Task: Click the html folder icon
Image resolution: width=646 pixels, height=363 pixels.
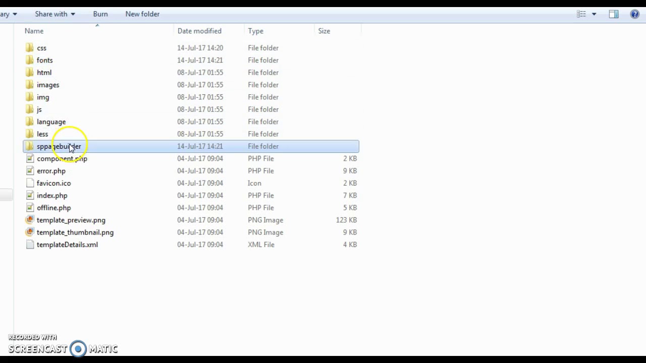Action: tap(30, 73)
